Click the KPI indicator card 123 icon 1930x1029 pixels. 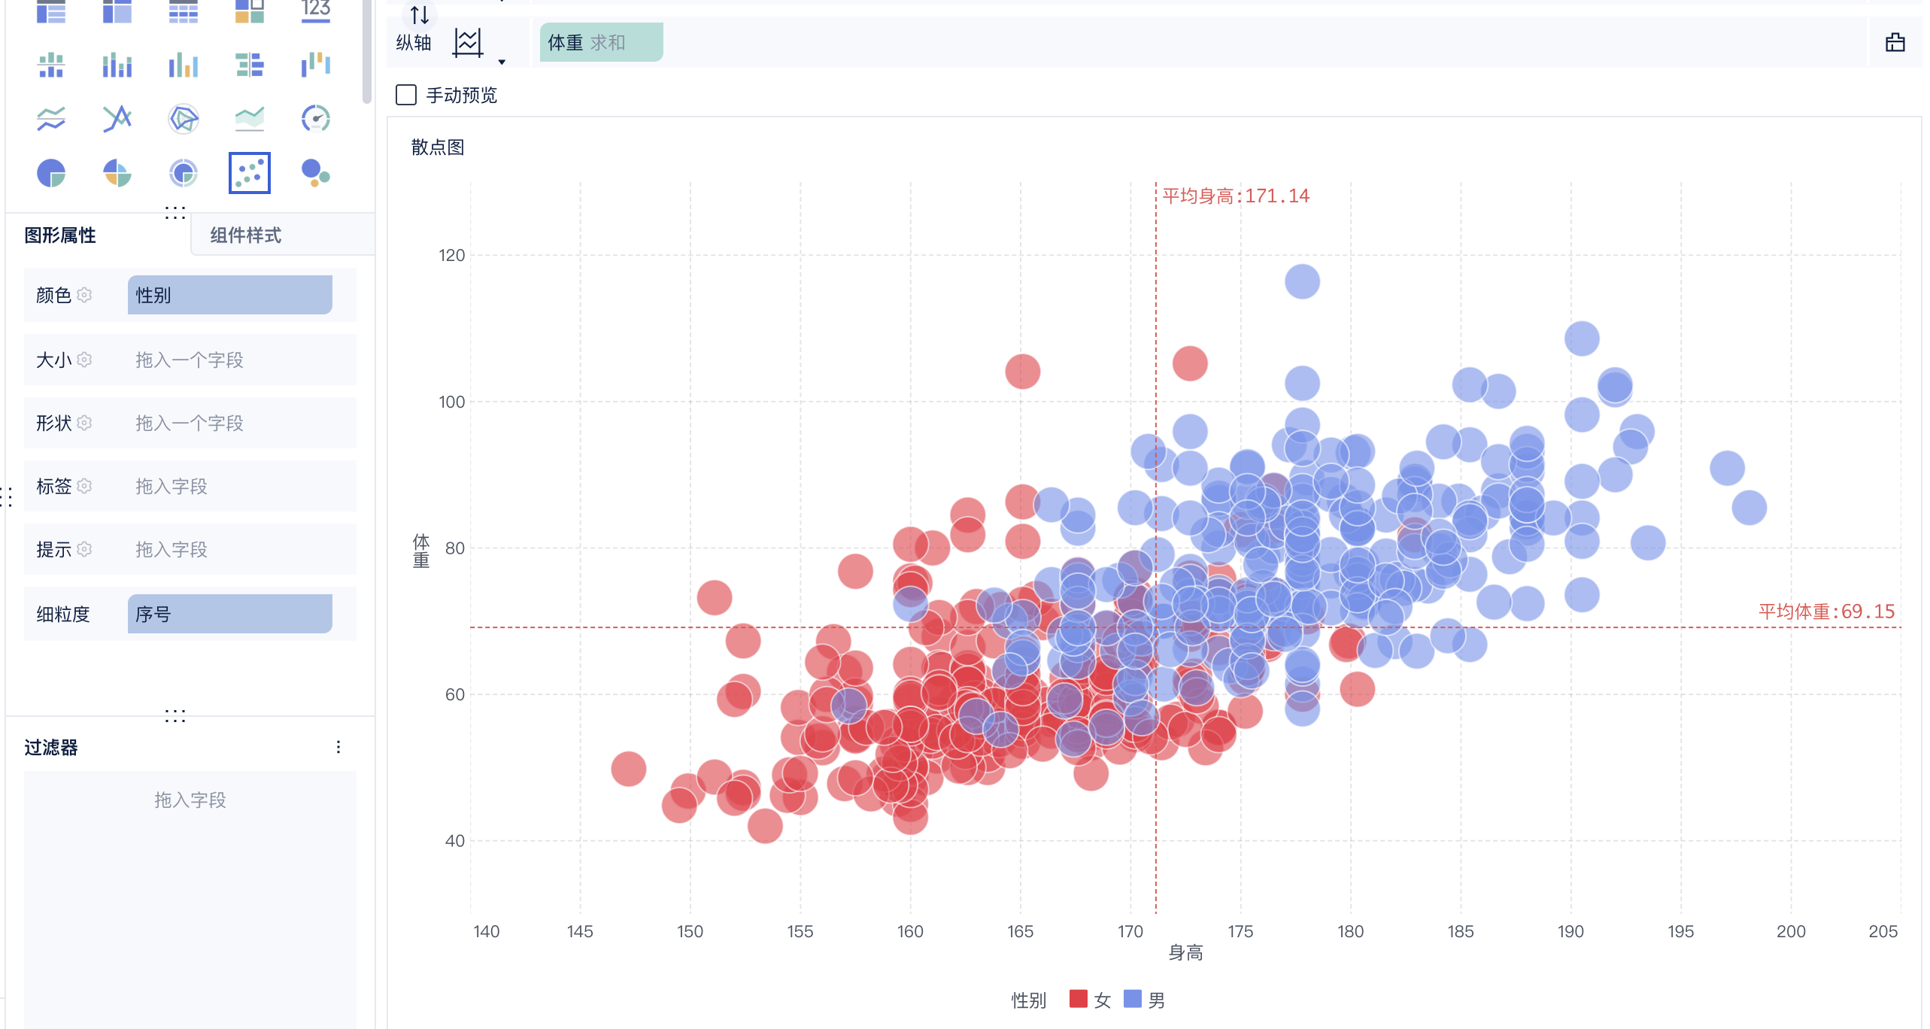pyautogui.click(x=315, y=11)
